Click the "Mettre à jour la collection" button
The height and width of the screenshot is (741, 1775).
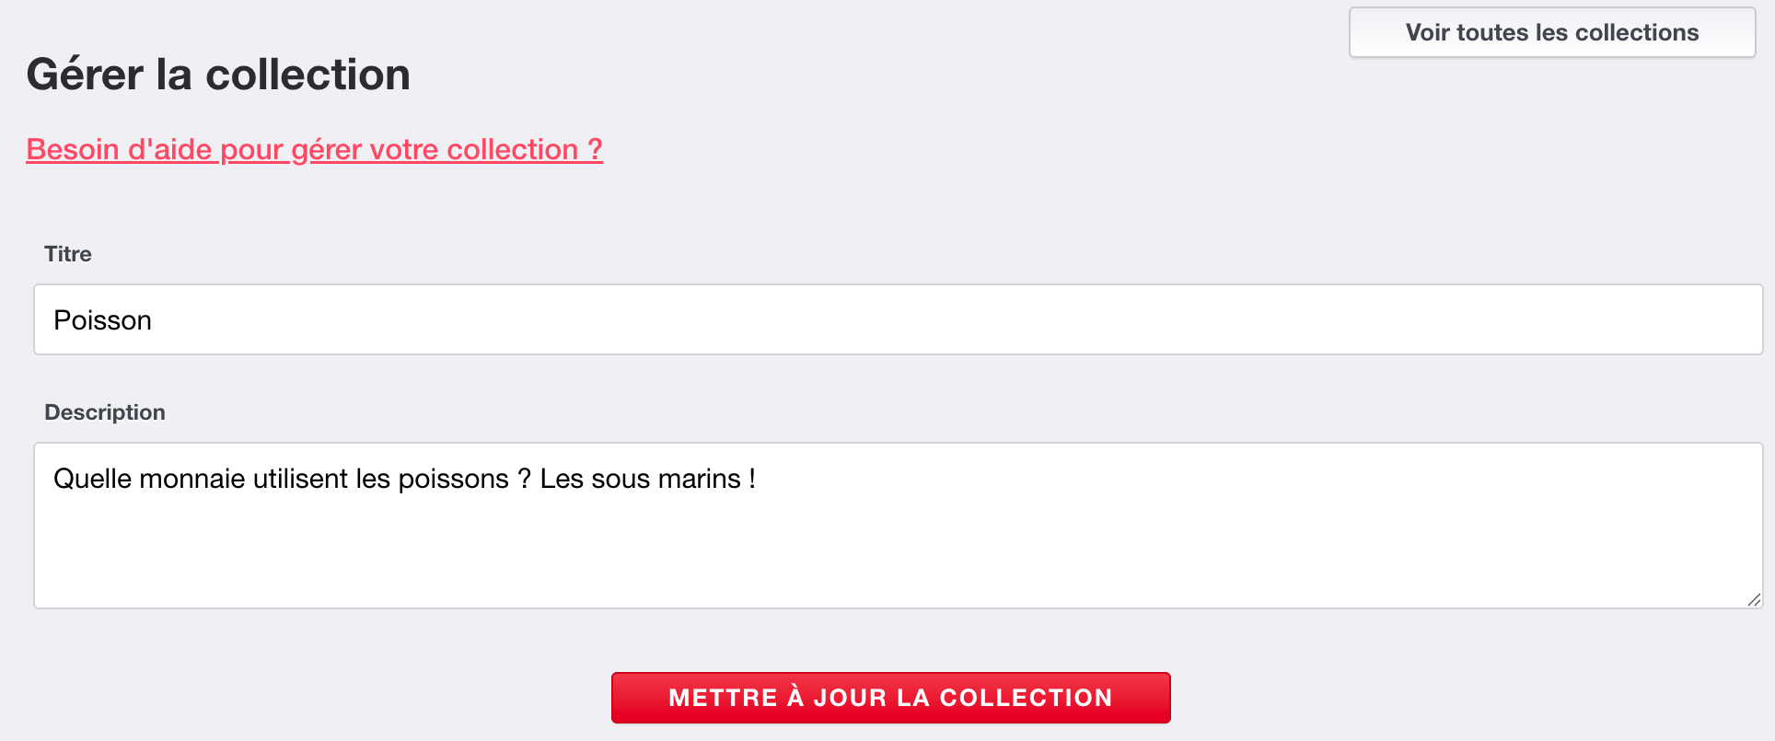[889, 697]
